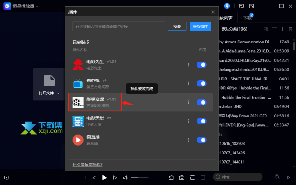
Task: Open the message feedback icon in title bar
Action: coord(241,6)
